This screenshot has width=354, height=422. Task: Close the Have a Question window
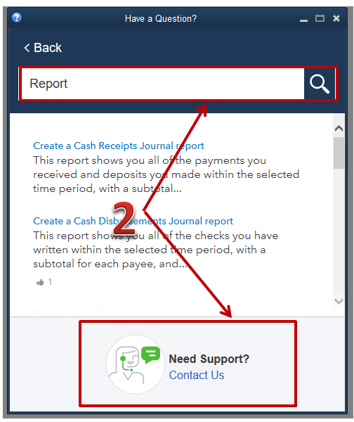pos(336,18)
